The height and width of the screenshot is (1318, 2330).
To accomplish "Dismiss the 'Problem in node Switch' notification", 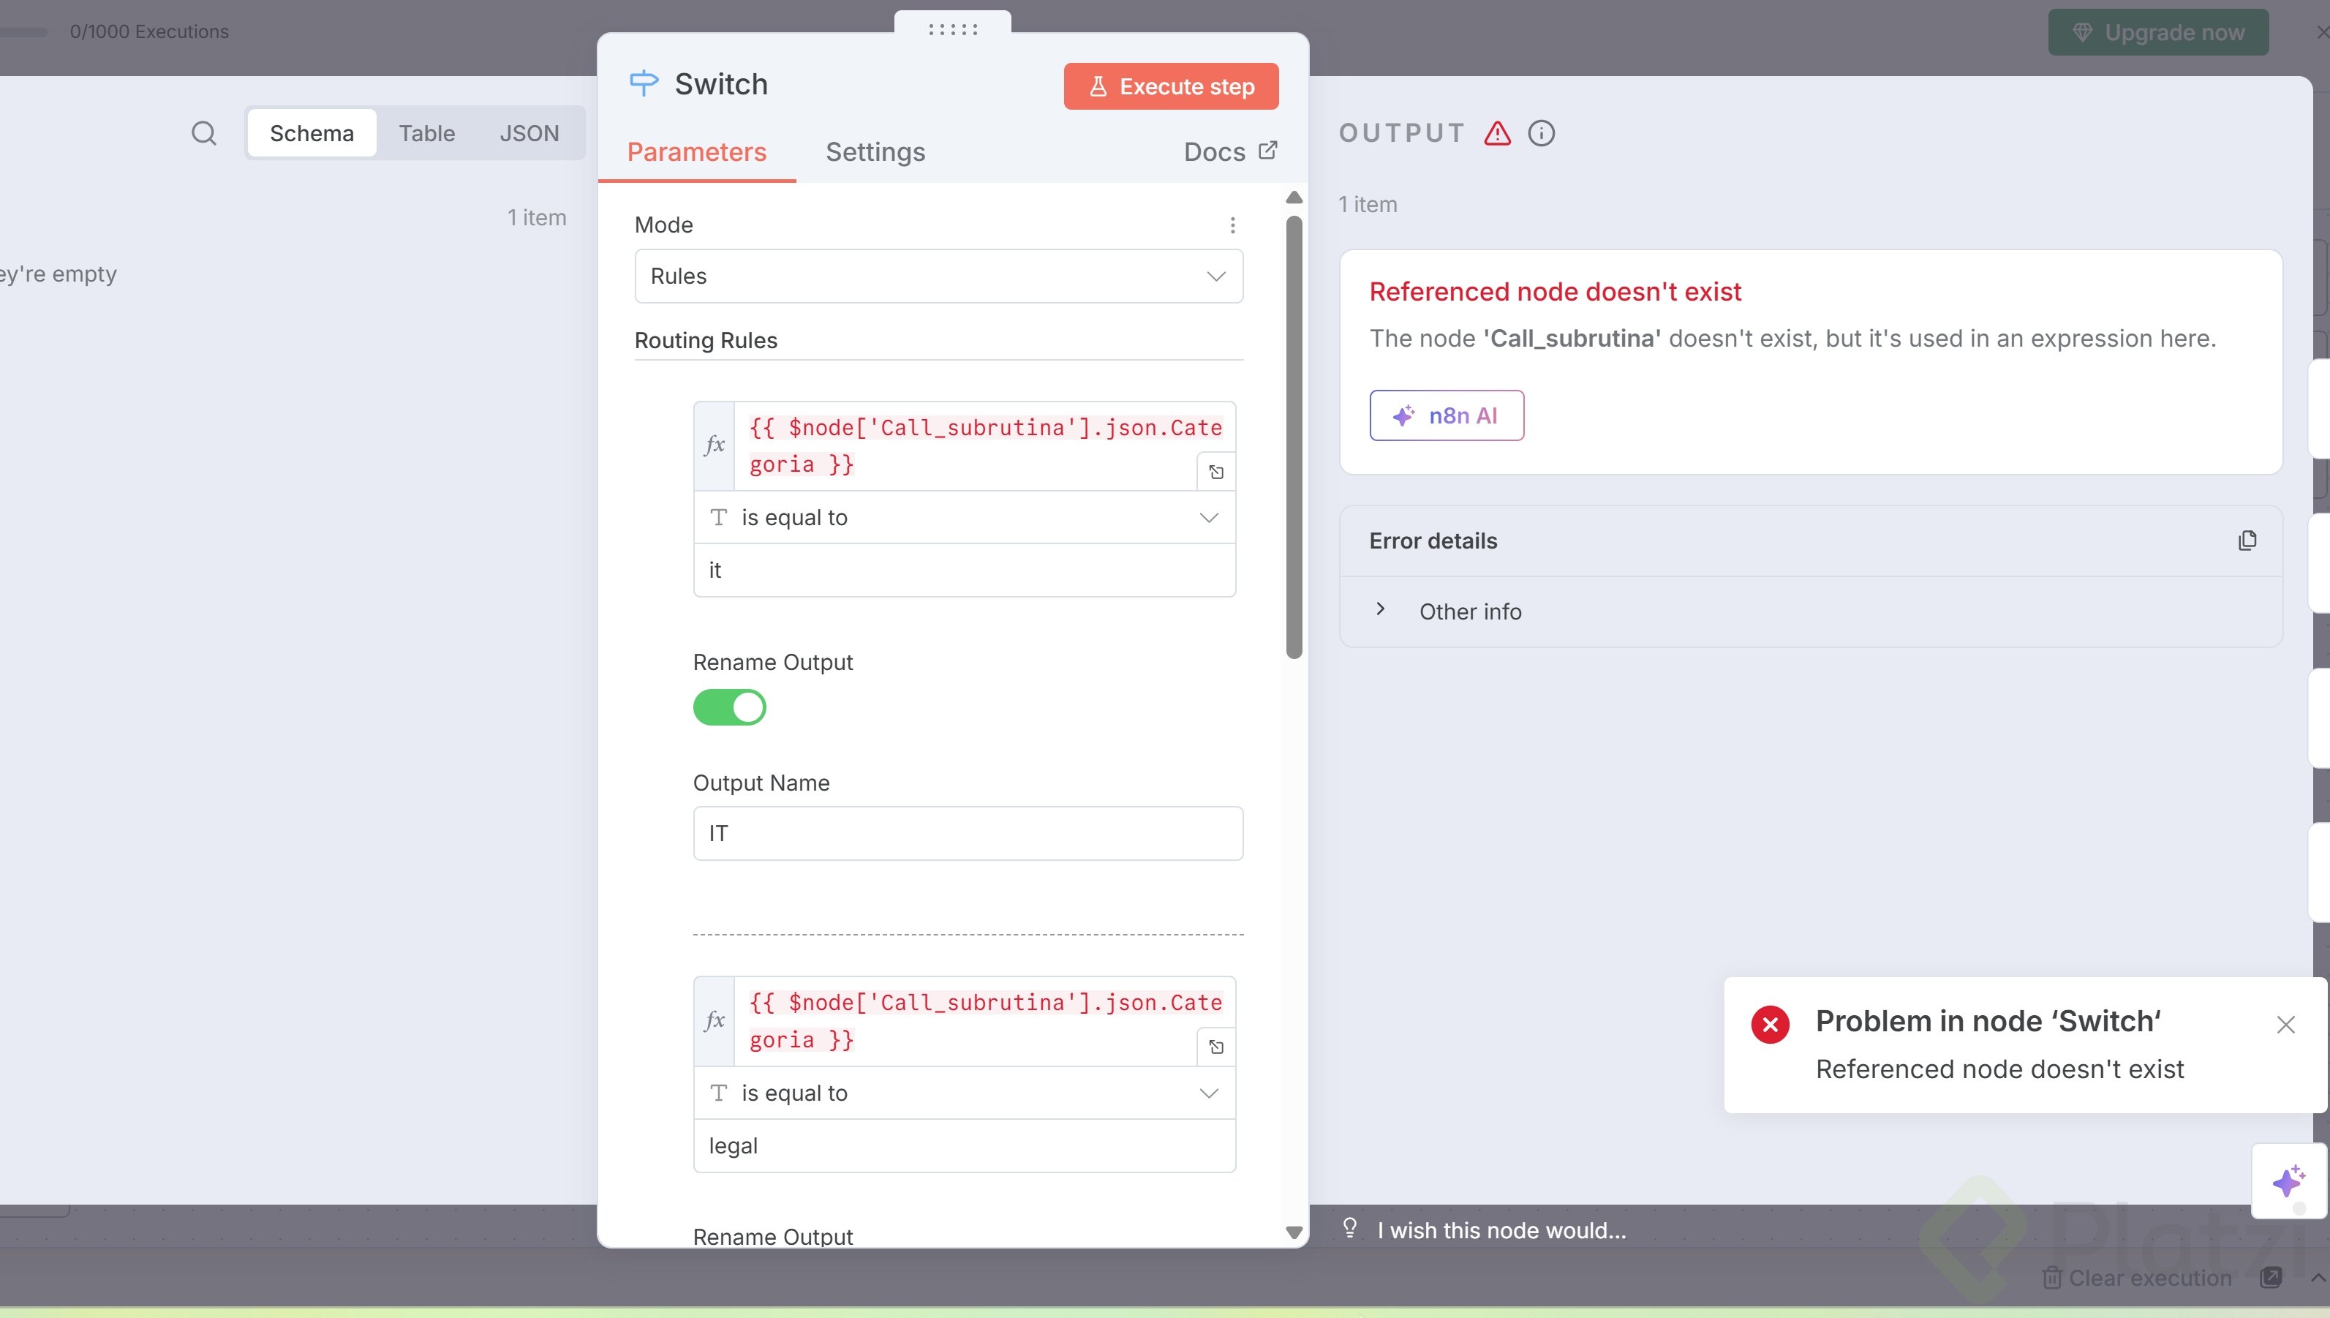I will click(2285, 1024).
